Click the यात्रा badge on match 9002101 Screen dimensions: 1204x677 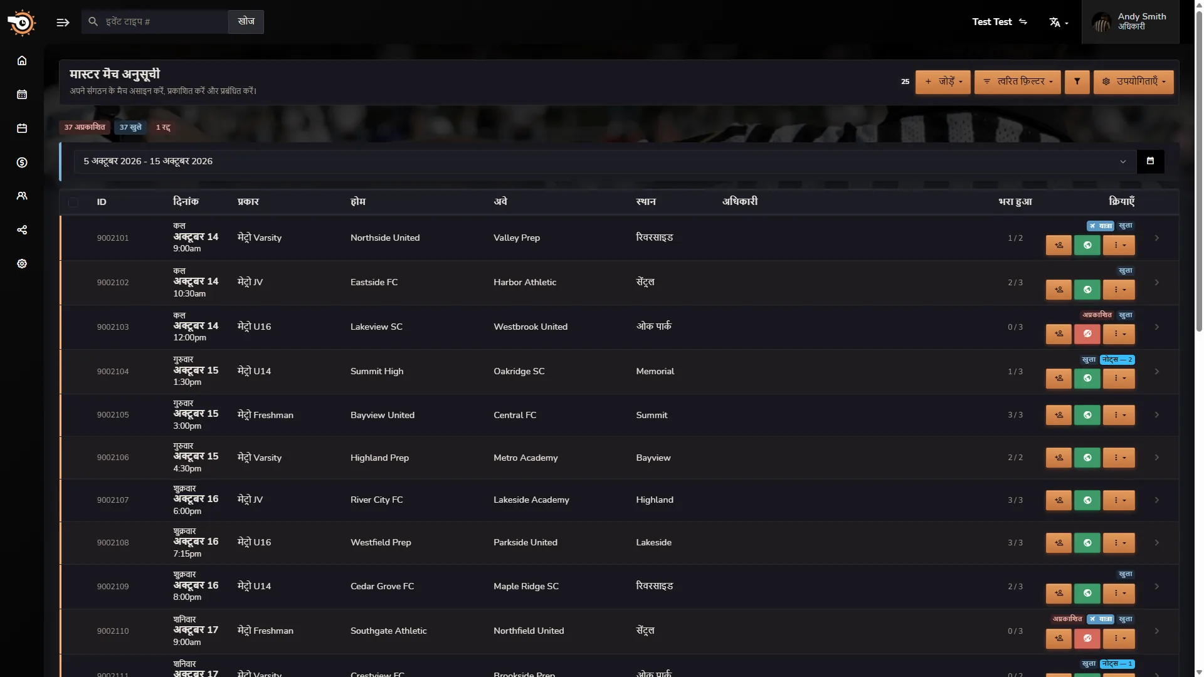tap(1101, 226)
